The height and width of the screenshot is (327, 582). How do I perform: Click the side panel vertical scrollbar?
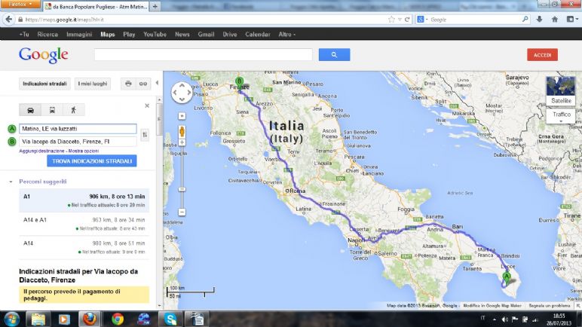(160, 119)
